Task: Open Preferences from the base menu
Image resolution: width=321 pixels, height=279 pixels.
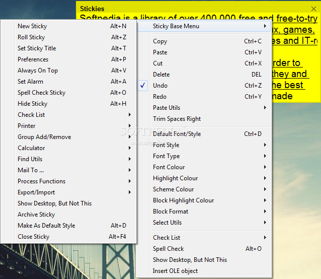Action: (x=68, y=59)
